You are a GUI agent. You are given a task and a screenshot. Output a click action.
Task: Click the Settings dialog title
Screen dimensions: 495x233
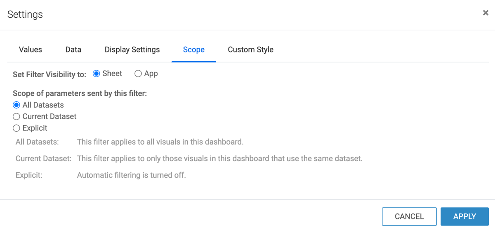pos(25,14)
